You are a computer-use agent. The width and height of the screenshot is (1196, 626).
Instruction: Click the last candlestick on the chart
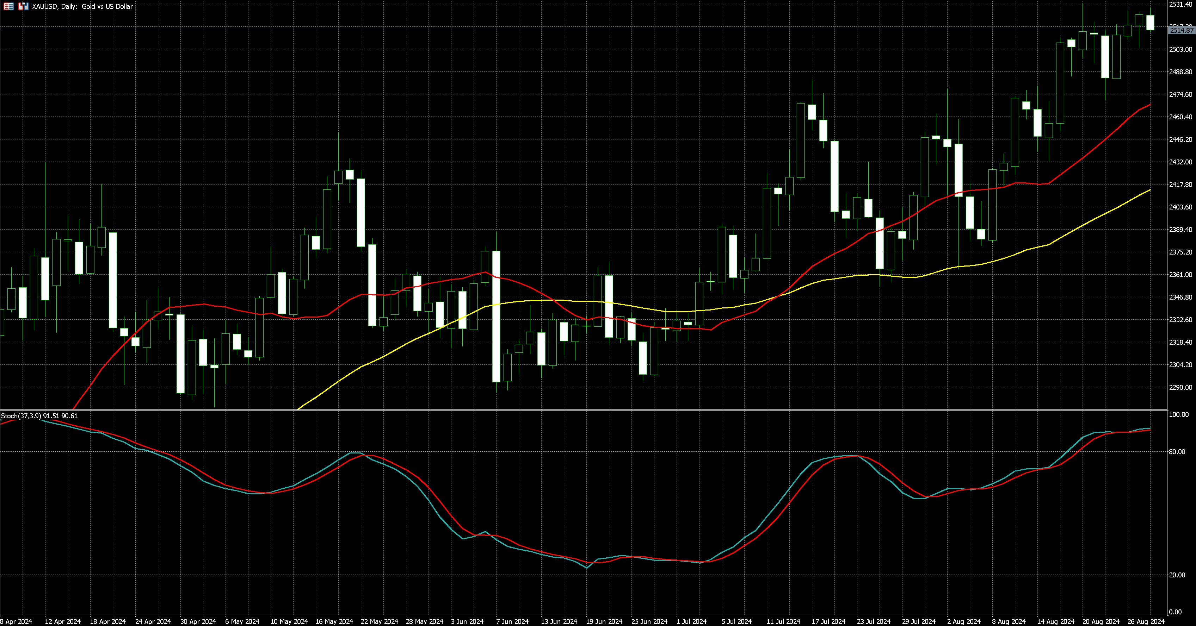coord(1150,23)
